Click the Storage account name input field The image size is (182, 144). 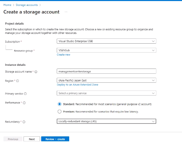pos(107,71)
